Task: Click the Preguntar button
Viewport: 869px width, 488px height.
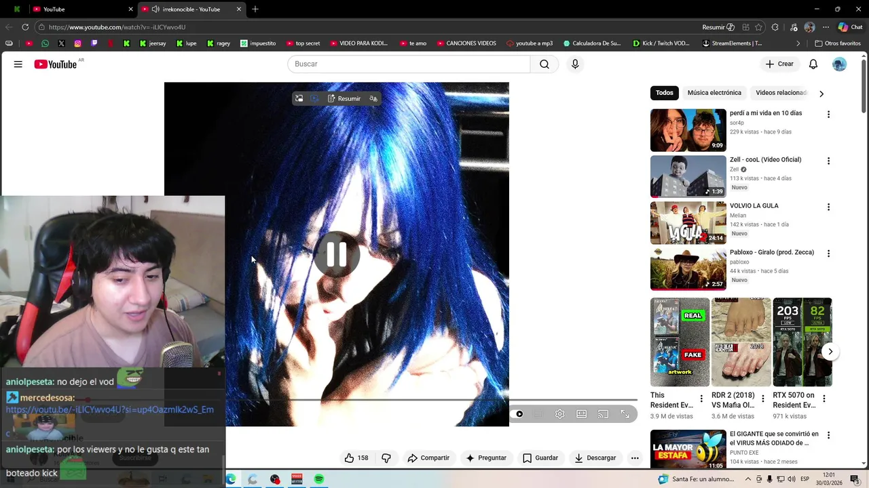Action: pos(485,458)
